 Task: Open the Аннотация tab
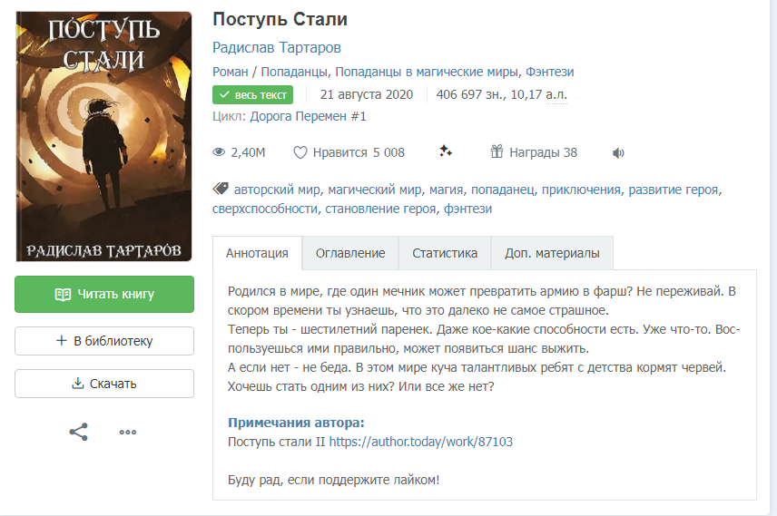pos(257,253)
